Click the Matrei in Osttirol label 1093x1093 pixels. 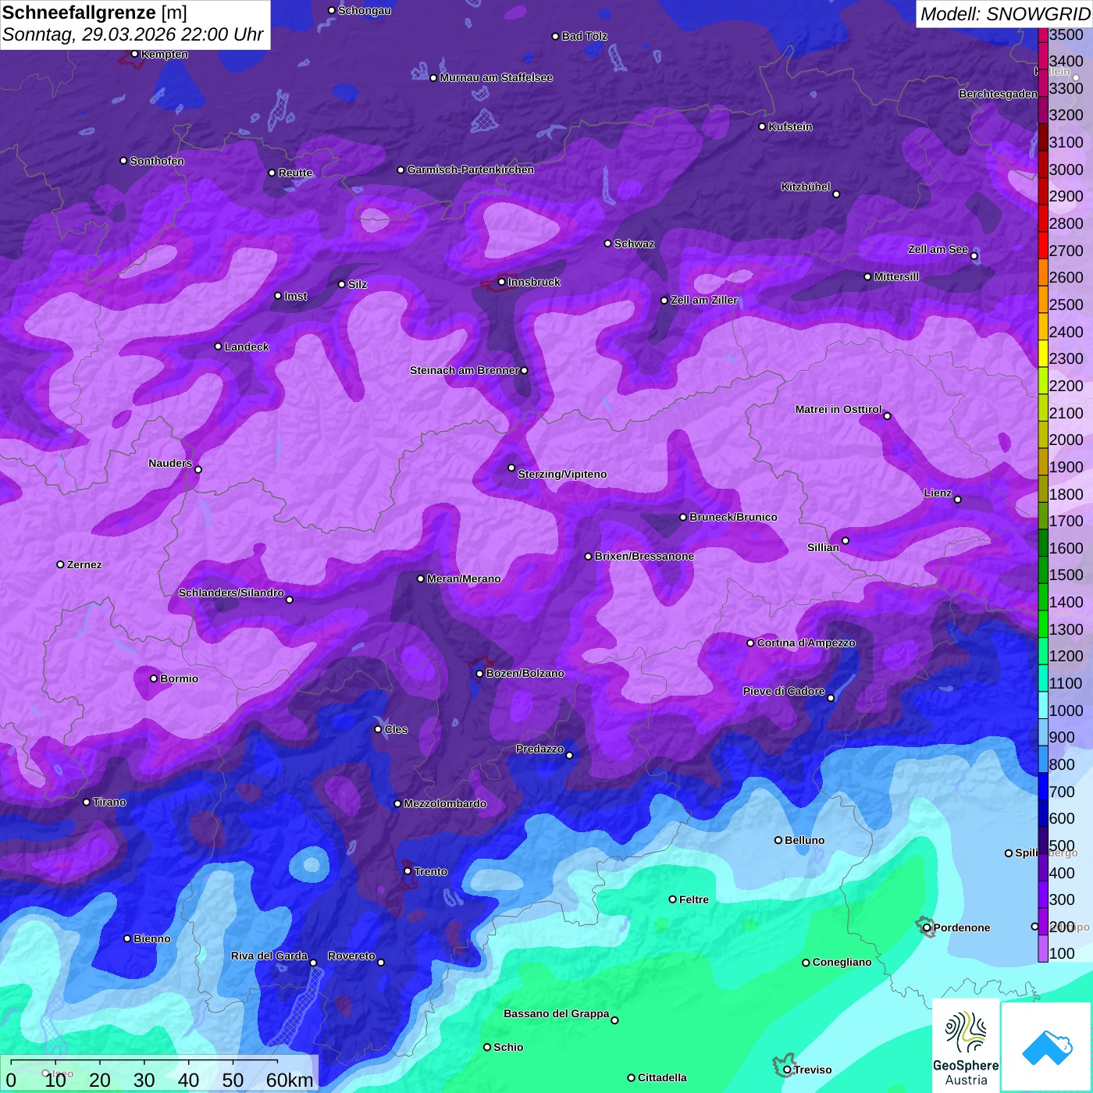pyautogui.click(x=838, y=409)
